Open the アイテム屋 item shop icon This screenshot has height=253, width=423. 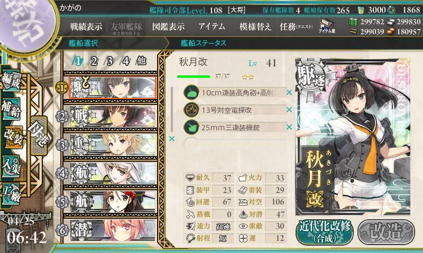pyautogui.click(x=327, y=26)
